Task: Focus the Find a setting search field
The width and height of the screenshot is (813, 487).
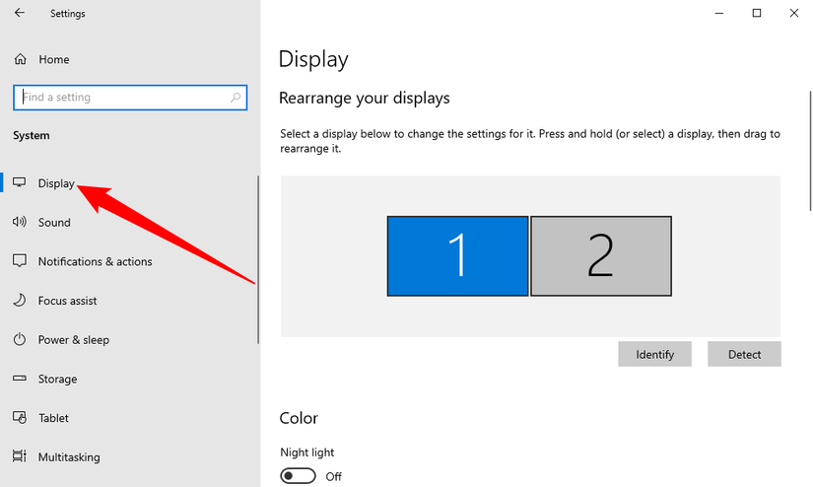Action: [x=130, y=98]
